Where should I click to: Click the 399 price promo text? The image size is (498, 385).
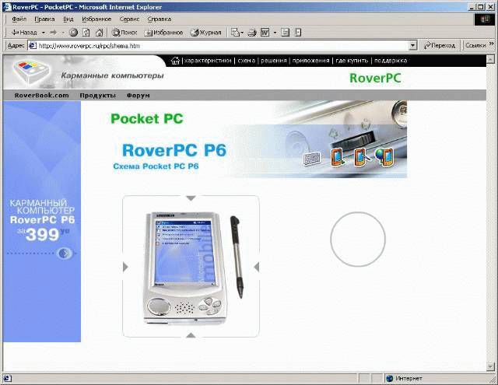pos(43,235)
